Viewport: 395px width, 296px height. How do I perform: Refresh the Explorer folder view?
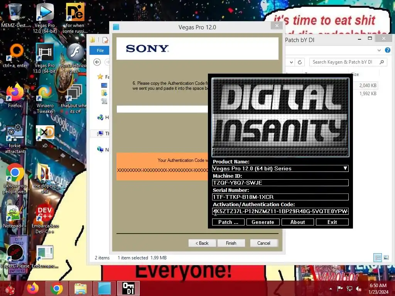[299, 62]
